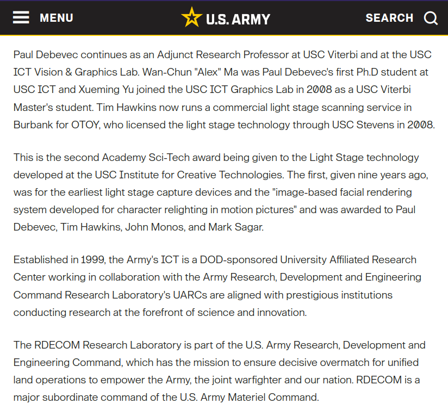
Task: Click the text 'U.S. Army Materiel Command'
Action: tap(249, 398)
